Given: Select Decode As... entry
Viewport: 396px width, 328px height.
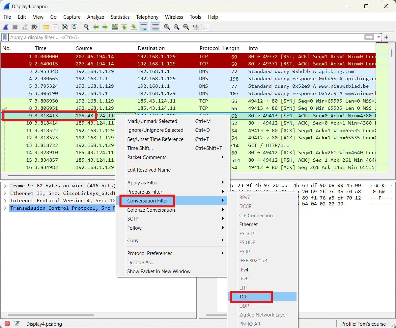Looking at the screenshot, I should (x=171, y=262).
